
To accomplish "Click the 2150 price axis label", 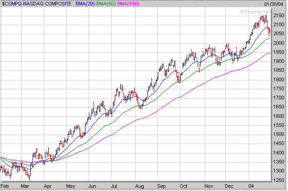I will click(279, 16).
